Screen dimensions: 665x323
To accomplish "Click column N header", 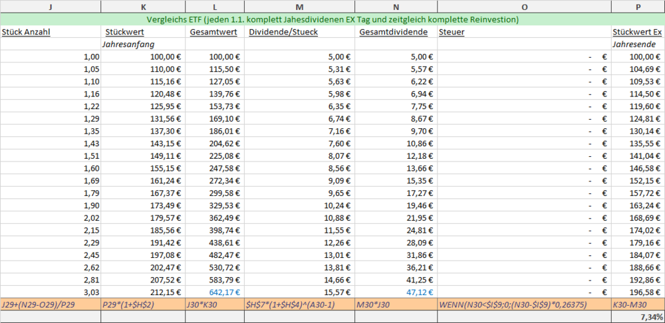I will pos(396,7).
